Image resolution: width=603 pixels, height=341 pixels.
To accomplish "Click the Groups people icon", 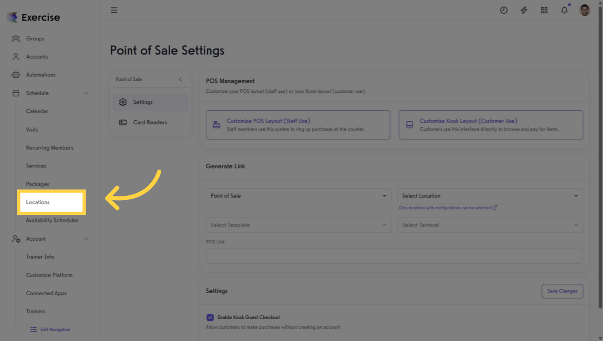I will (16, 39).
